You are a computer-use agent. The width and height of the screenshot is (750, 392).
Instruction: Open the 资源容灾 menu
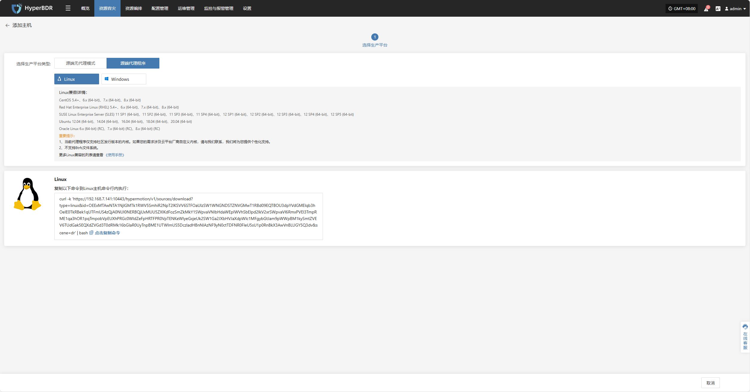pos(107,8)
